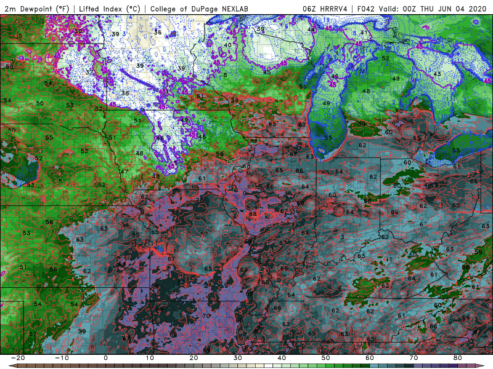Screen dimensions: 493x369
Task: Click the 10 label on the color scale
Action: pos(150,358)
